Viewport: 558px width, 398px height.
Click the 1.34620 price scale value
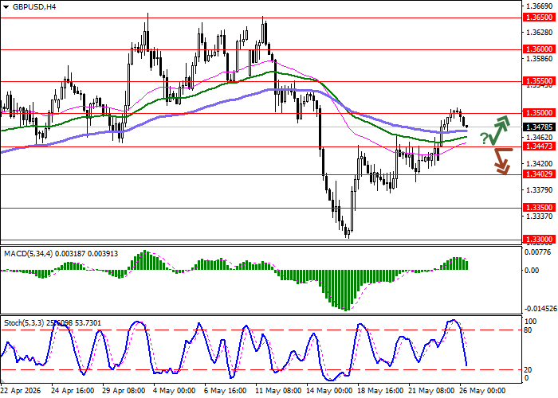tap(540, 138)
